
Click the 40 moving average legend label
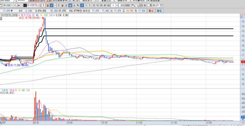(37, 15)
